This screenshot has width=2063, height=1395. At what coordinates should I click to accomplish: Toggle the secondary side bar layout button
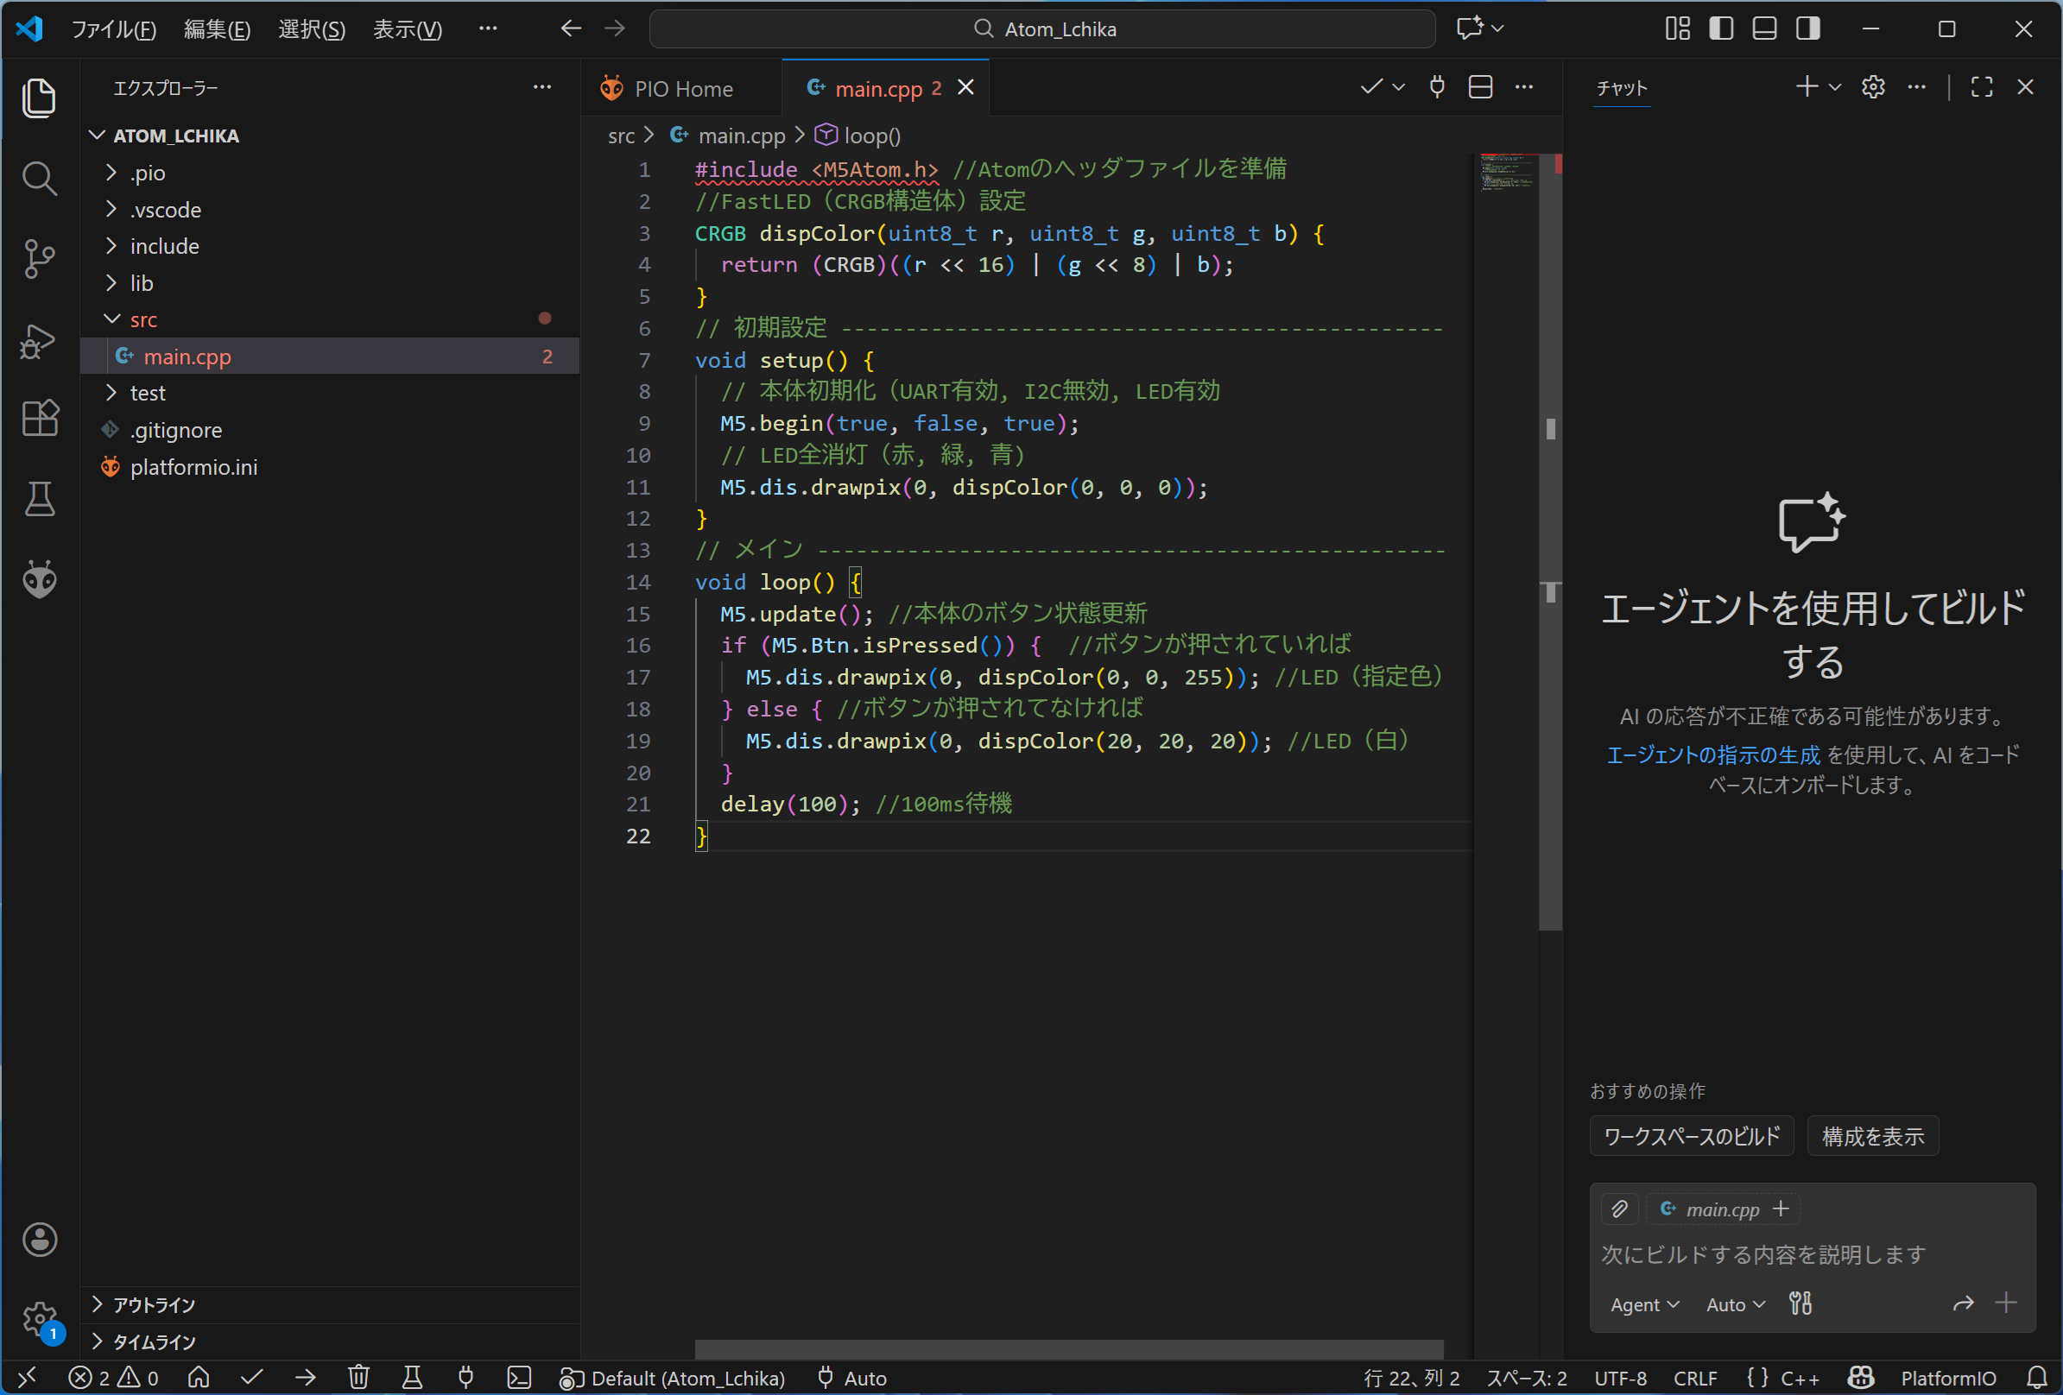click(1807, 28)
